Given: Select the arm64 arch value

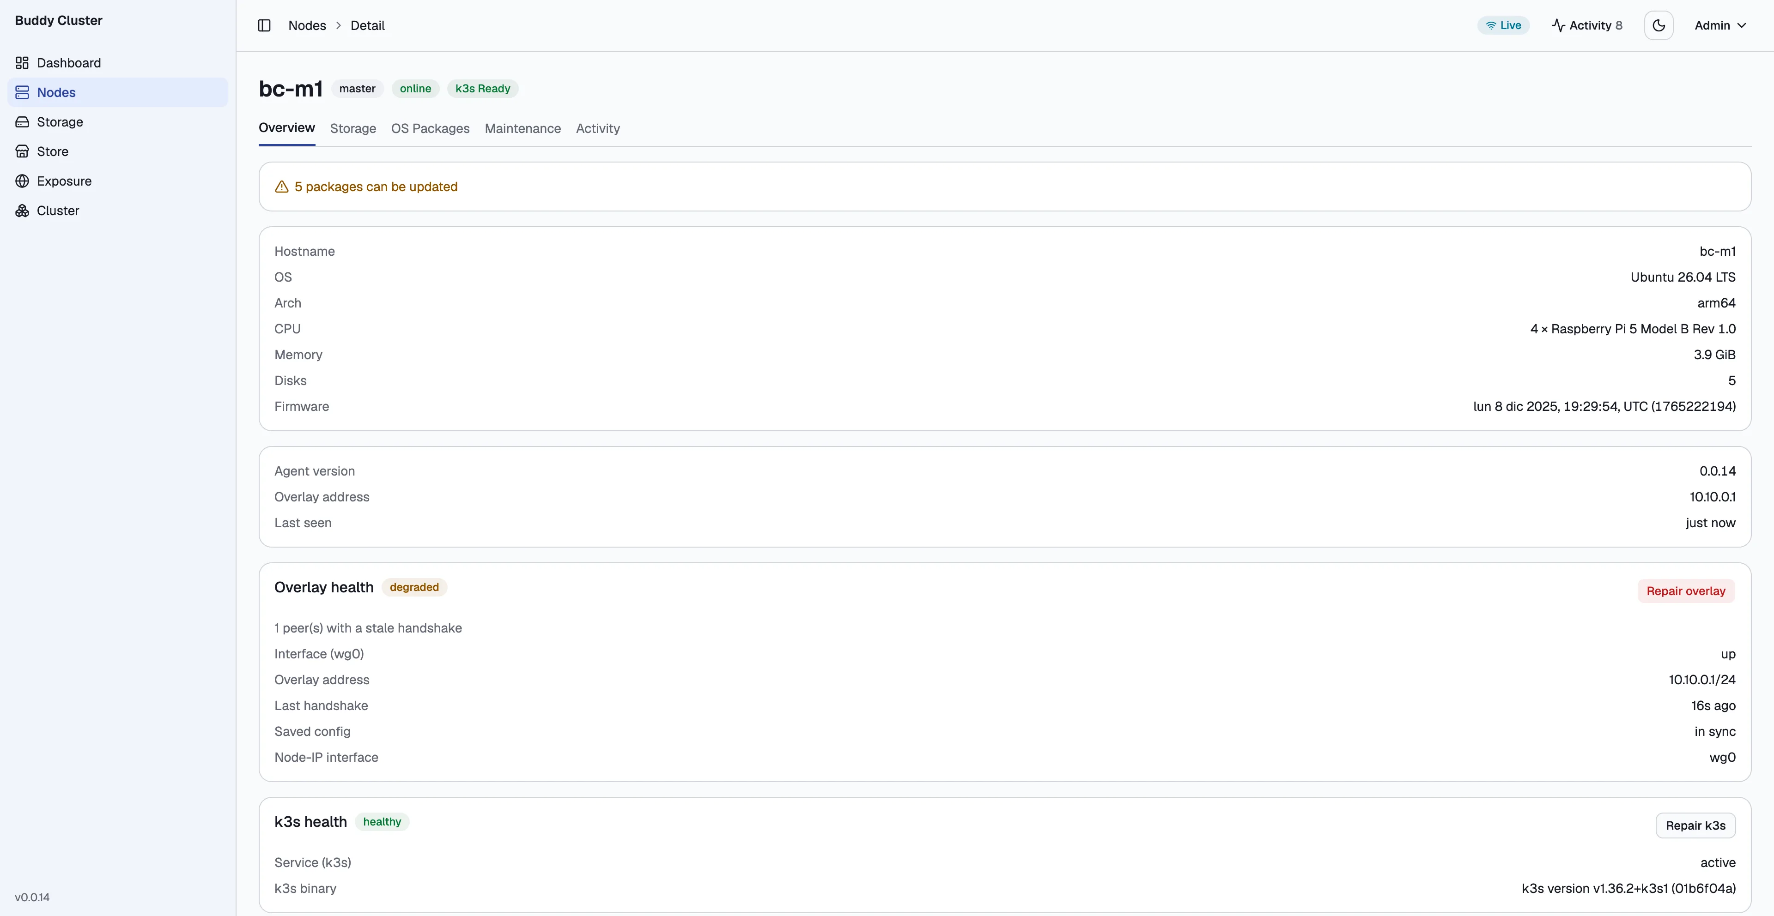Looking at the screenshot, I should pos(1716,303).
